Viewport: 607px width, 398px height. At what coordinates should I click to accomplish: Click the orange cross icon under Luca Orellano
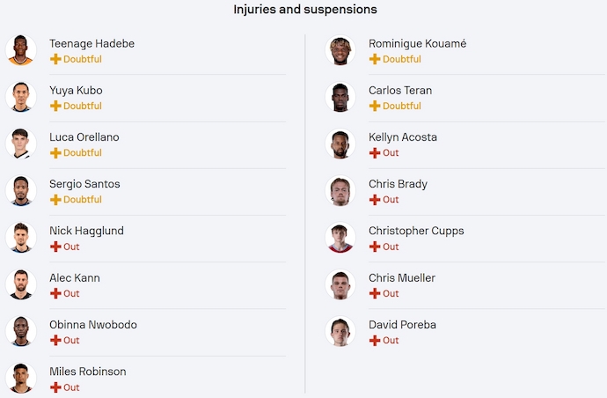tap(55, 152)
